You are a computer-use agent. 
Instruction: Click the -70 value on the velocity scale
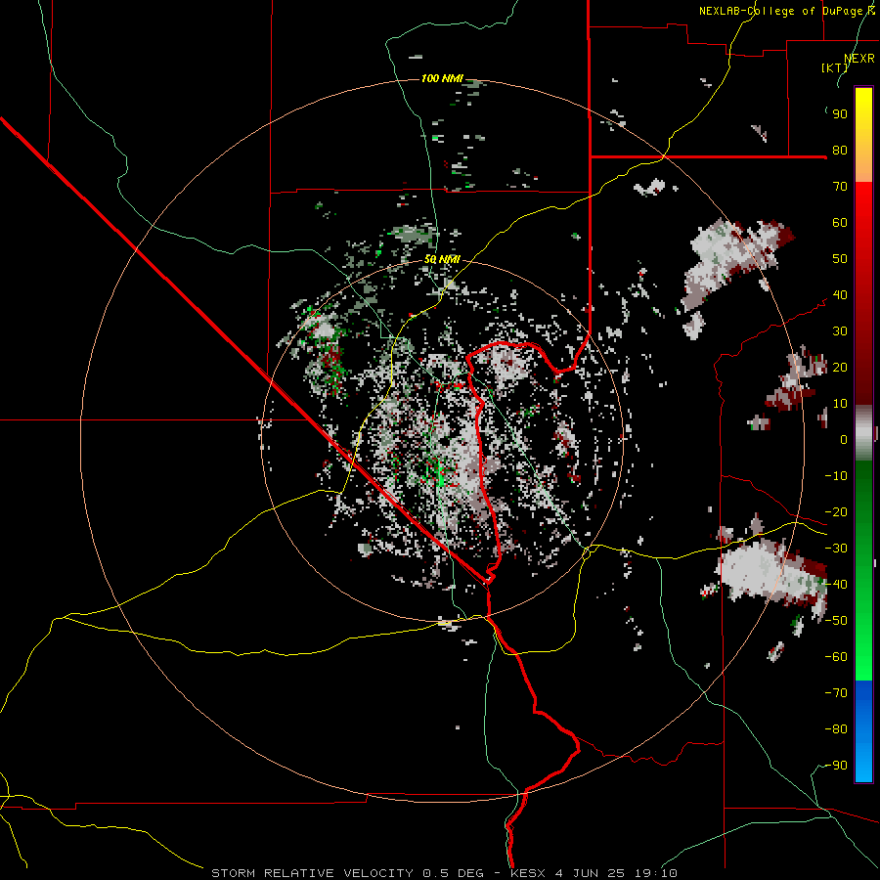tap(836, 693)
